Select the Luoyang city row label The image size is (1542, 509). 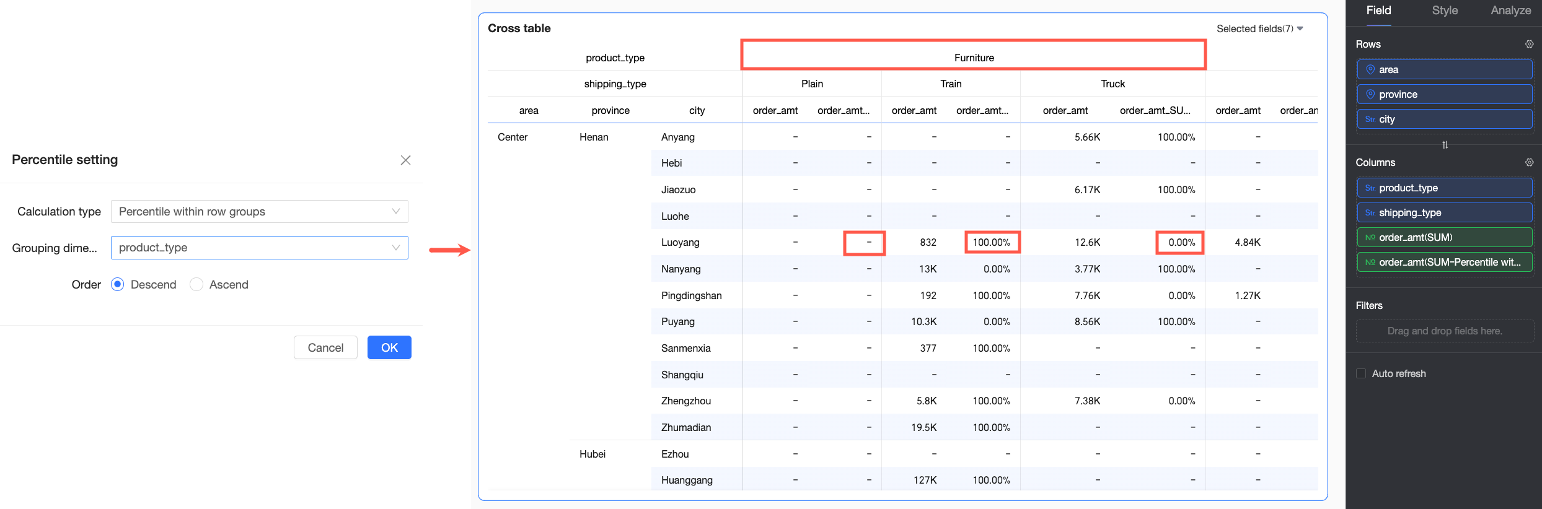(680, 243)
